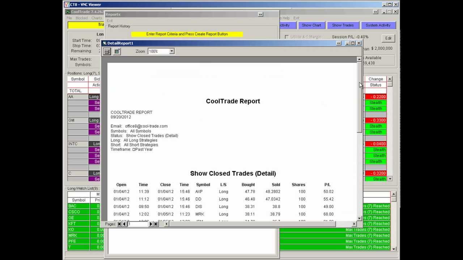This screenshot has width=463, height=260.
Task: Click the report's horizontal scrollbar left arrow
Action: coord(166,224)
